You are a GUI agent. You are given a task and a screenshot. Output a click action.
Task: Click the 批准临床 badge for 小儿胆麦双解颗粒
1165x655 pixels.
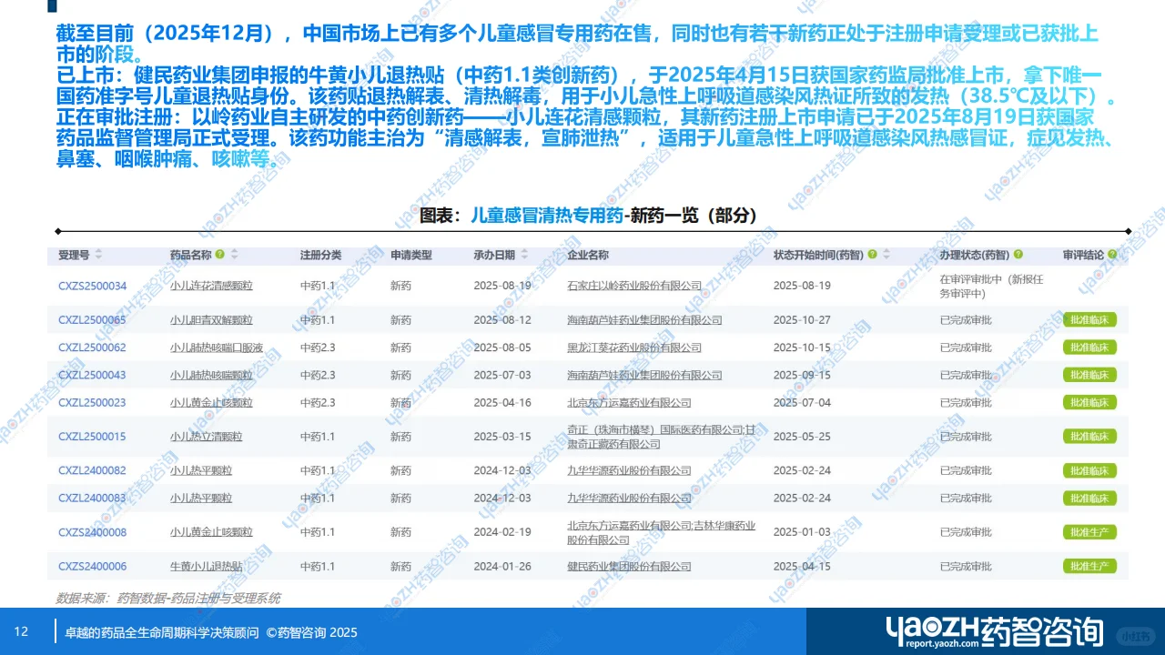[x=1089, y=319]
